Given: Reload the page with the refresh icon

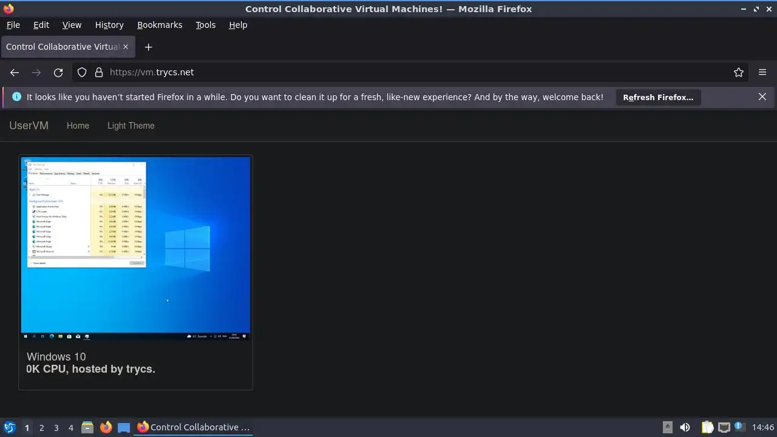Looking at the screenshot, I should 58,72.
